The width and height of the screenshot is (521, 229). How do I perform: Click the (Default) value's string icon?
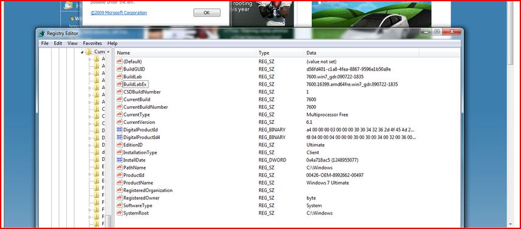pos(120,61)
